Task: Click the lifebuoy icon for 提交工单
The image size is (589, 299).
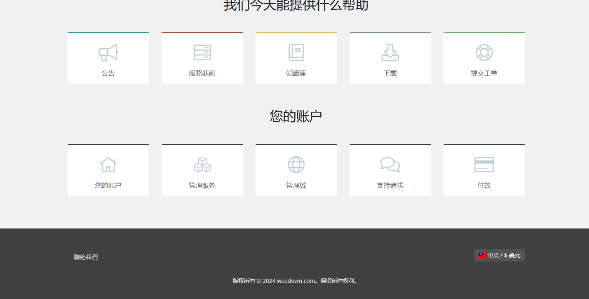Action: pyautogui.click(x=484, y=53)
